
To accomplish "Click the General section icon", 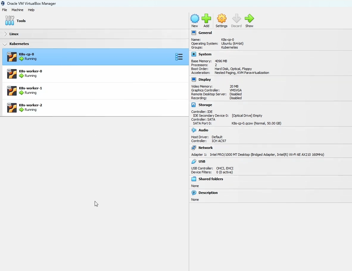I will coord(194,33).
